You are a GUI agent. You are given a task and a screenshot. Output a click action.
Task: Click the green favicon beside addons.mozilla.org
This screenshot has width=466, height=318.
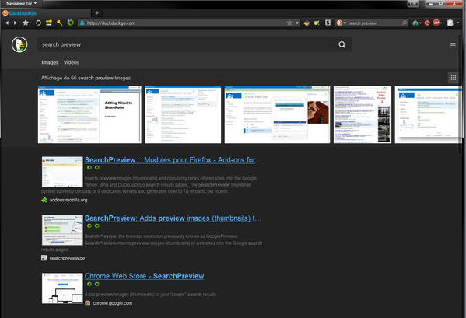click(x=44, y=200)
